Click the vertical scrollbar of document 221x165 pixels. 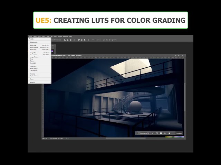185,97
